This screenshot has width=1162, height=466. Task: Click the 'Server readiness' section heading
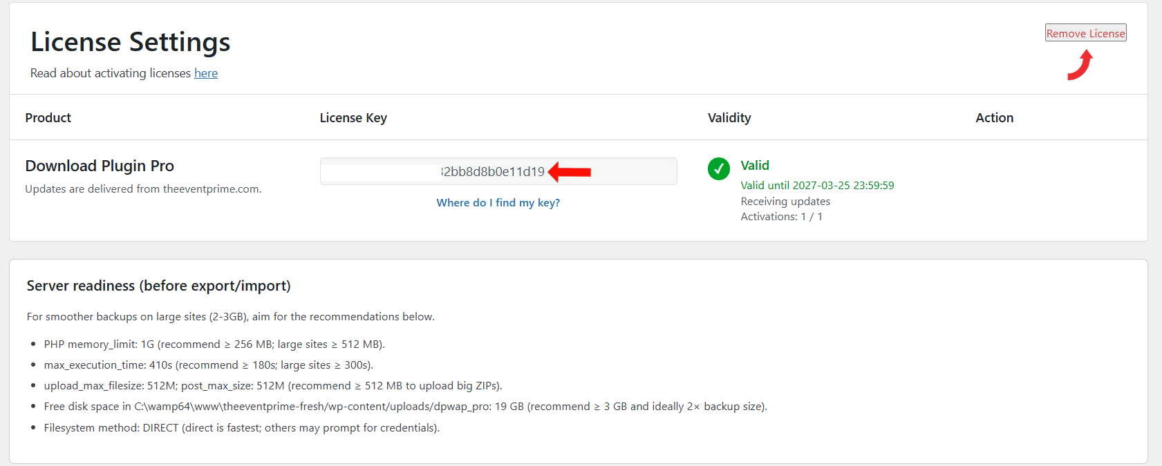[158, 286]
